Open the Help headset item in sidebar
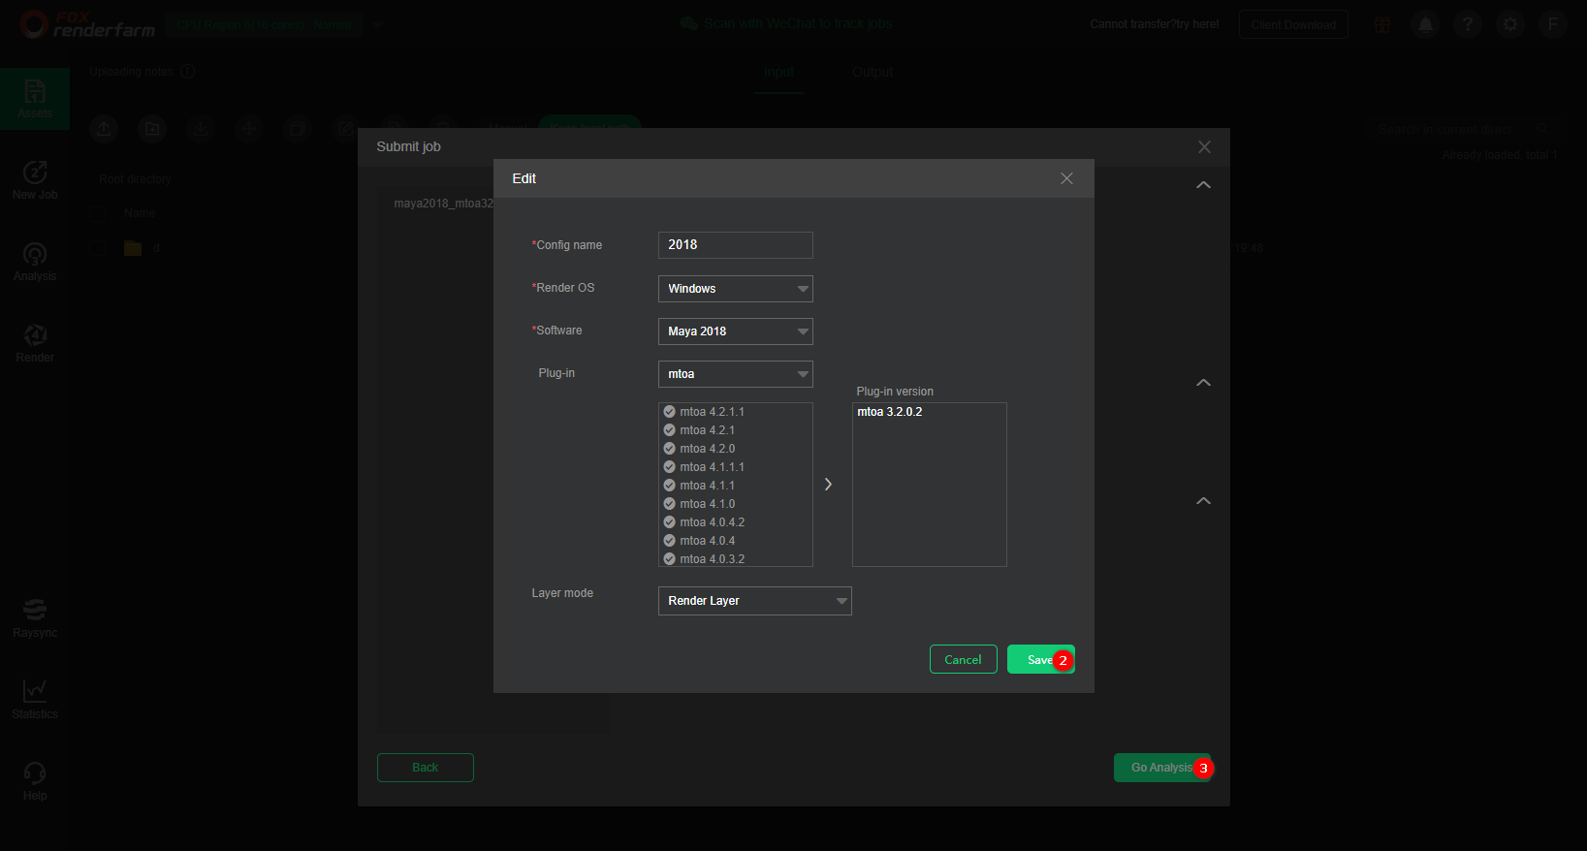Screen dimensions: 1587x851 point(35,781)
